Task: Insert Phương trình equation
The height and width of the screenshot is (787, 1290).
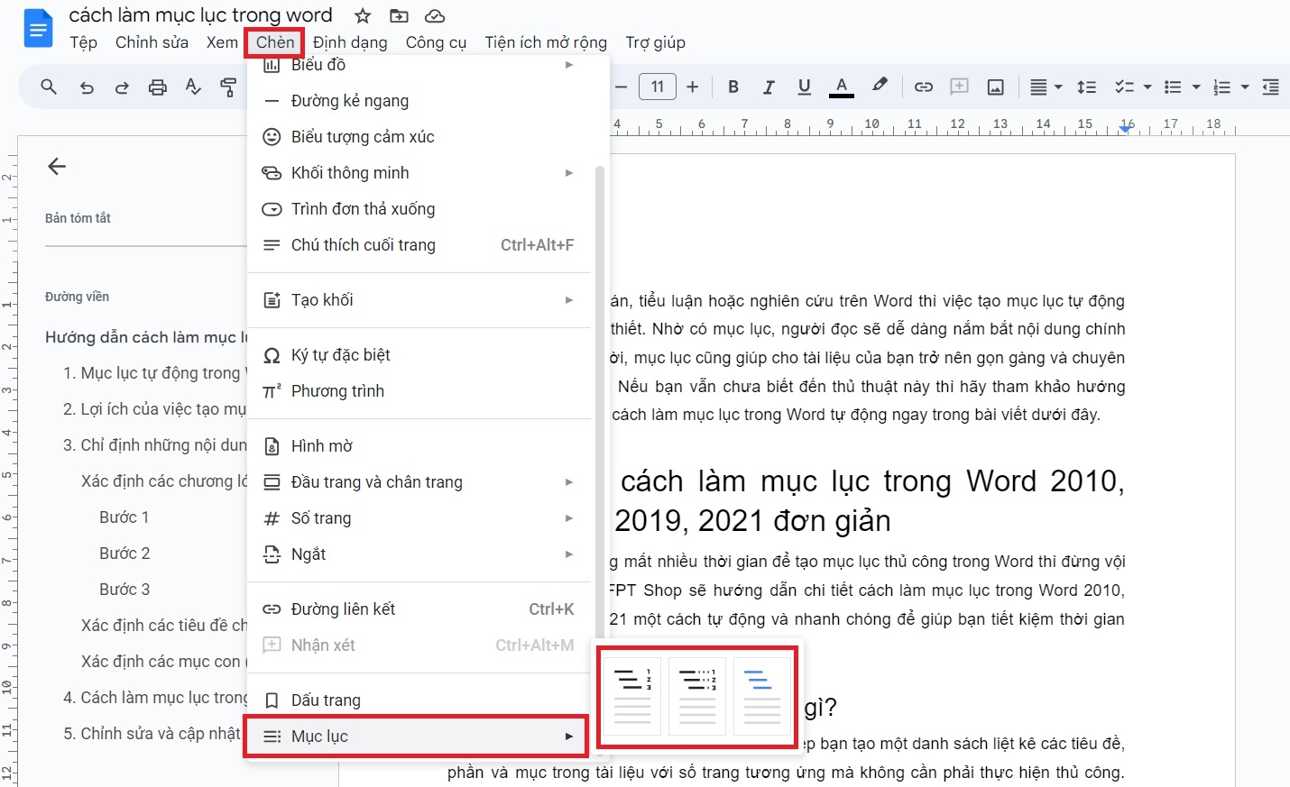Action: (x=419, y=391)
